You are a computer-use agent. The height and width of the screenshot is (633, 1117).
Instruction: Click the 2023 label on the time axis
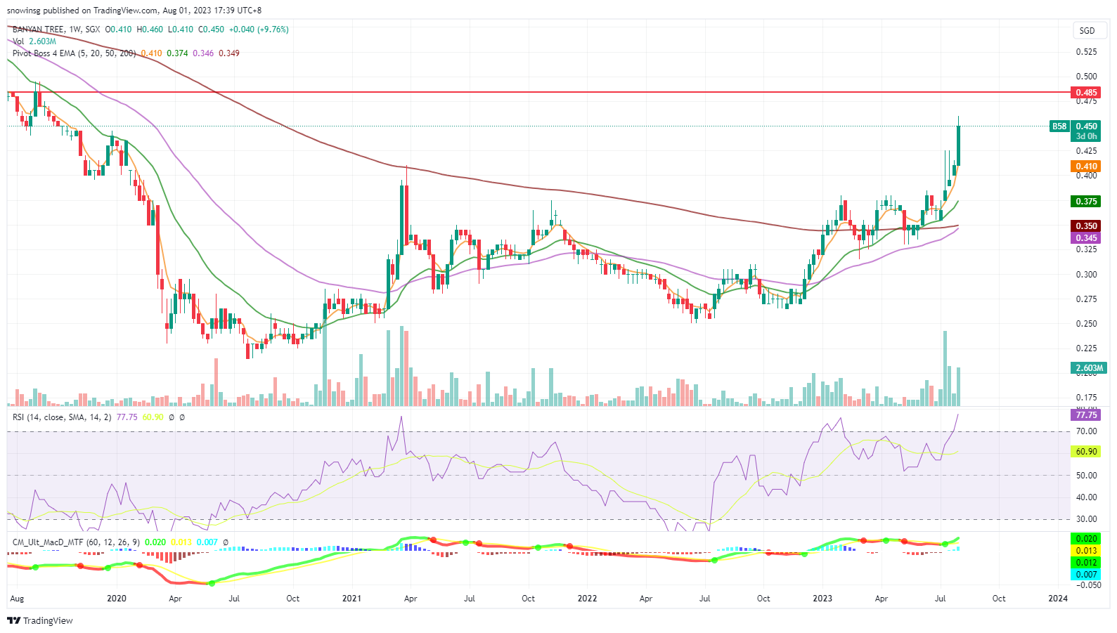822,599
